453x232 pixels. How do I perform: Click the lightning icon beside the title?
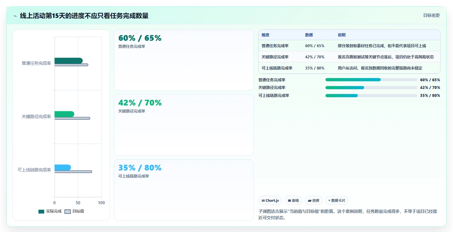tap(15, 16)
